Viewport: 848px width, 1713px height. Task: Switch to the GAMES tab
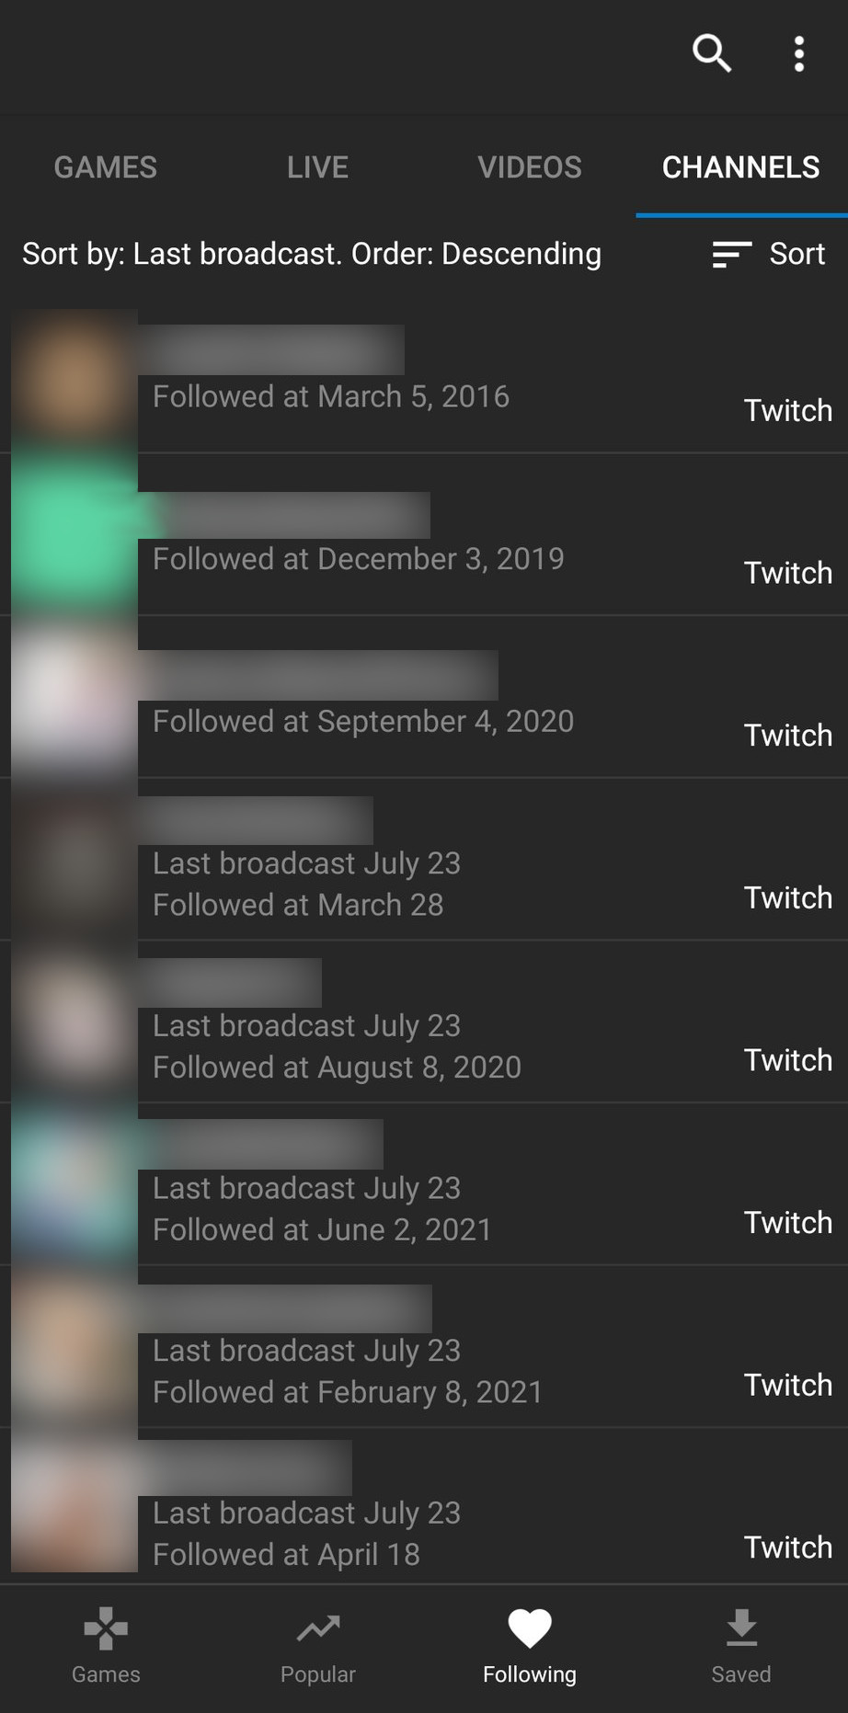(105, 167)
